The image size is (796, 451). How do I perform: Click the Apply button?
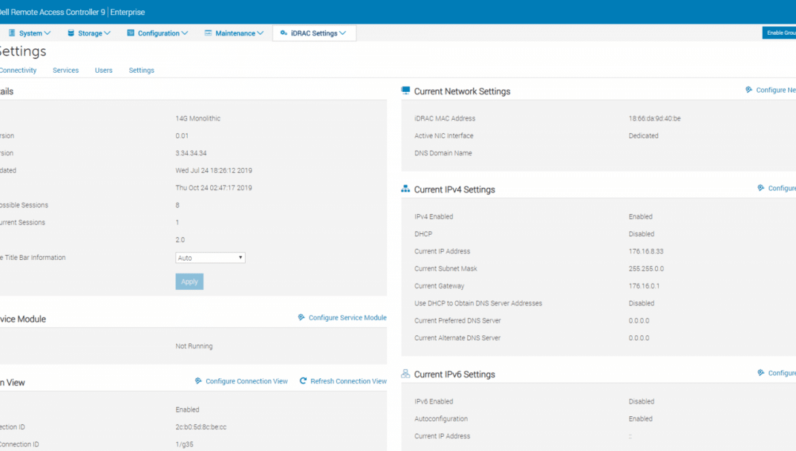click(x=189, y=282)
